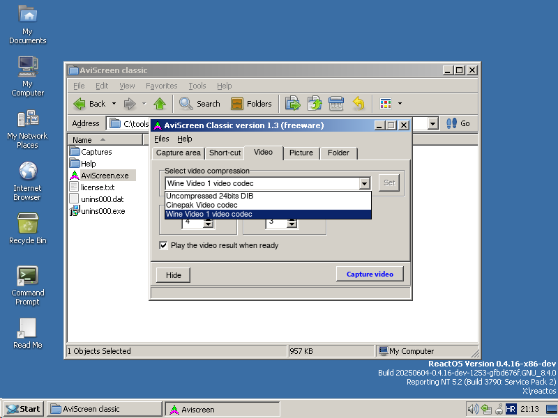Click the Go button beside address bar

click(458, 123)
